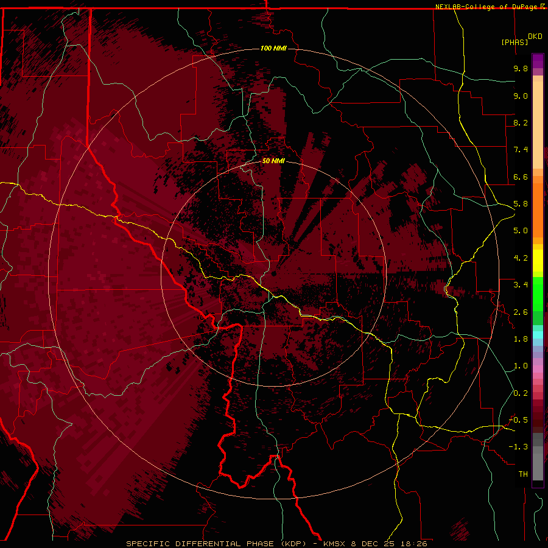
Task: Click the 6.6 legend value
Action: pyautogui.click(x=521, y=177)
